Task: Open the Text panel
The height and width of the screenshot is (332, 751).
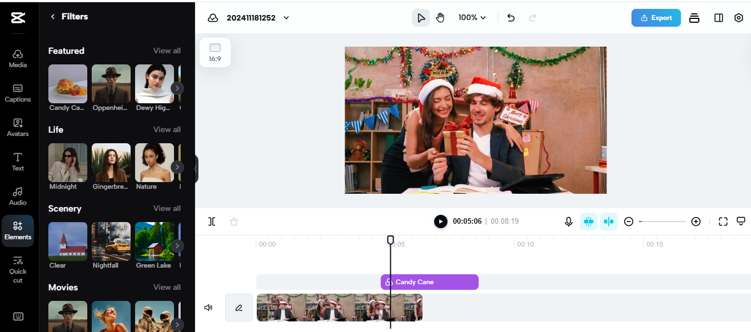Action: point(18,162)
